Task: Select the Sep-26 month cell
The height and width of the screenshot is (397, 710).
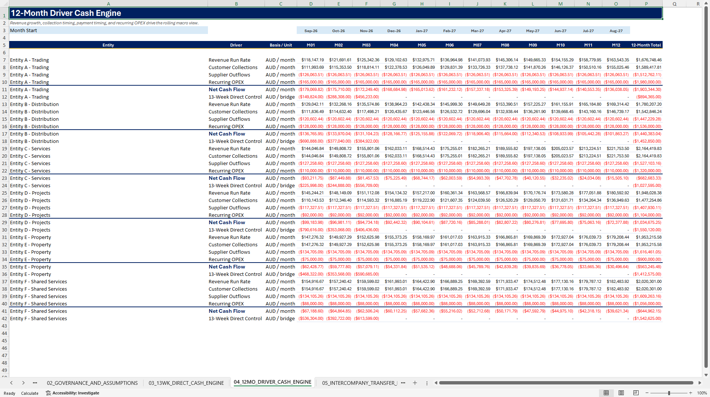Action: coord(311,31)
